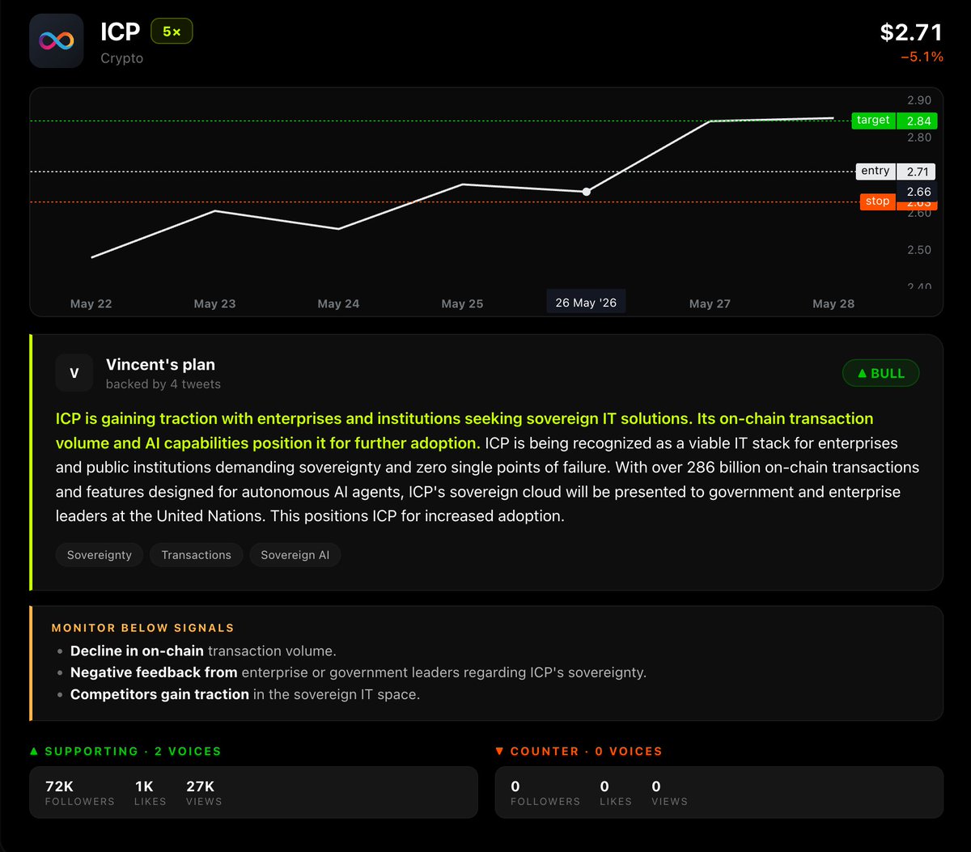Click the Vincent's plan heading
Viewport: 971px width, 852px height.
(x=160, y=365)
